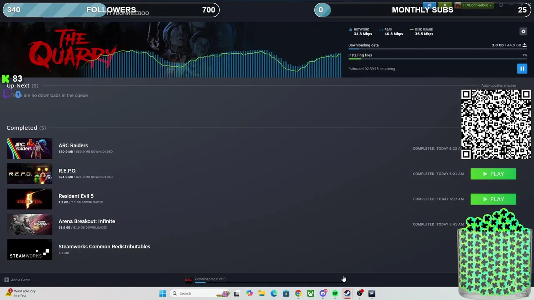Open the Downloading 6 of 6 status
Viewport: 534px width, 300px height.
(x=210, y=279)
